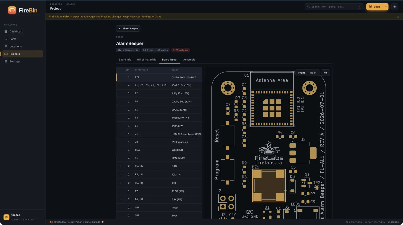This screenshot has height=225, width=403.
Task: Expand the R1, R2 row
Action: point(121,166)
